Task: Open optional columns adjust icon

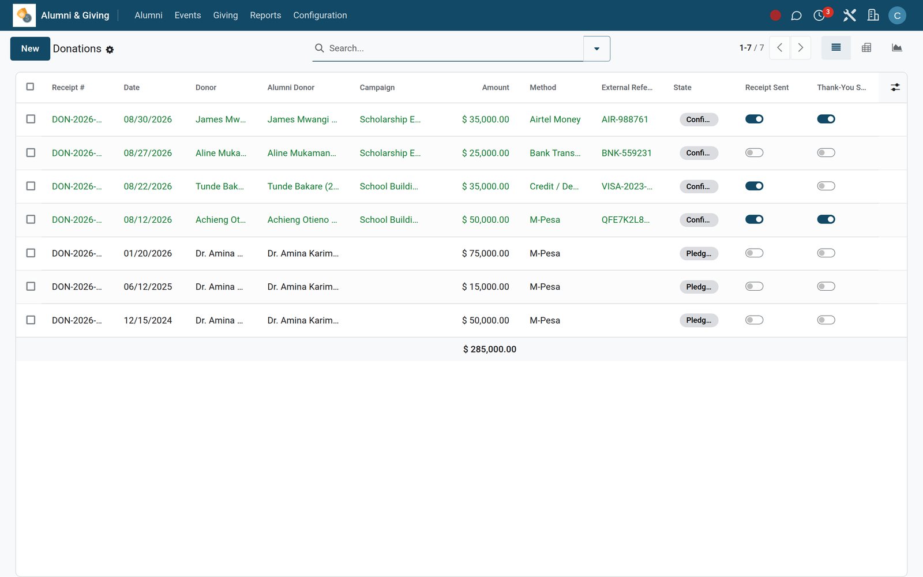Action: coord(895,87)
